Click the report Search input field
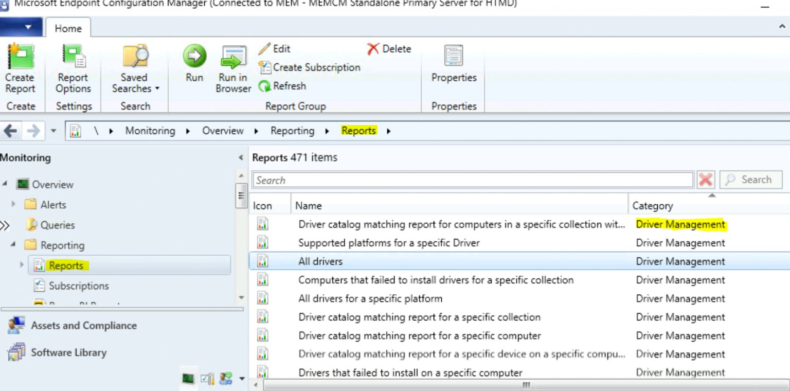790x391 pixels. [x=472, y=180]
